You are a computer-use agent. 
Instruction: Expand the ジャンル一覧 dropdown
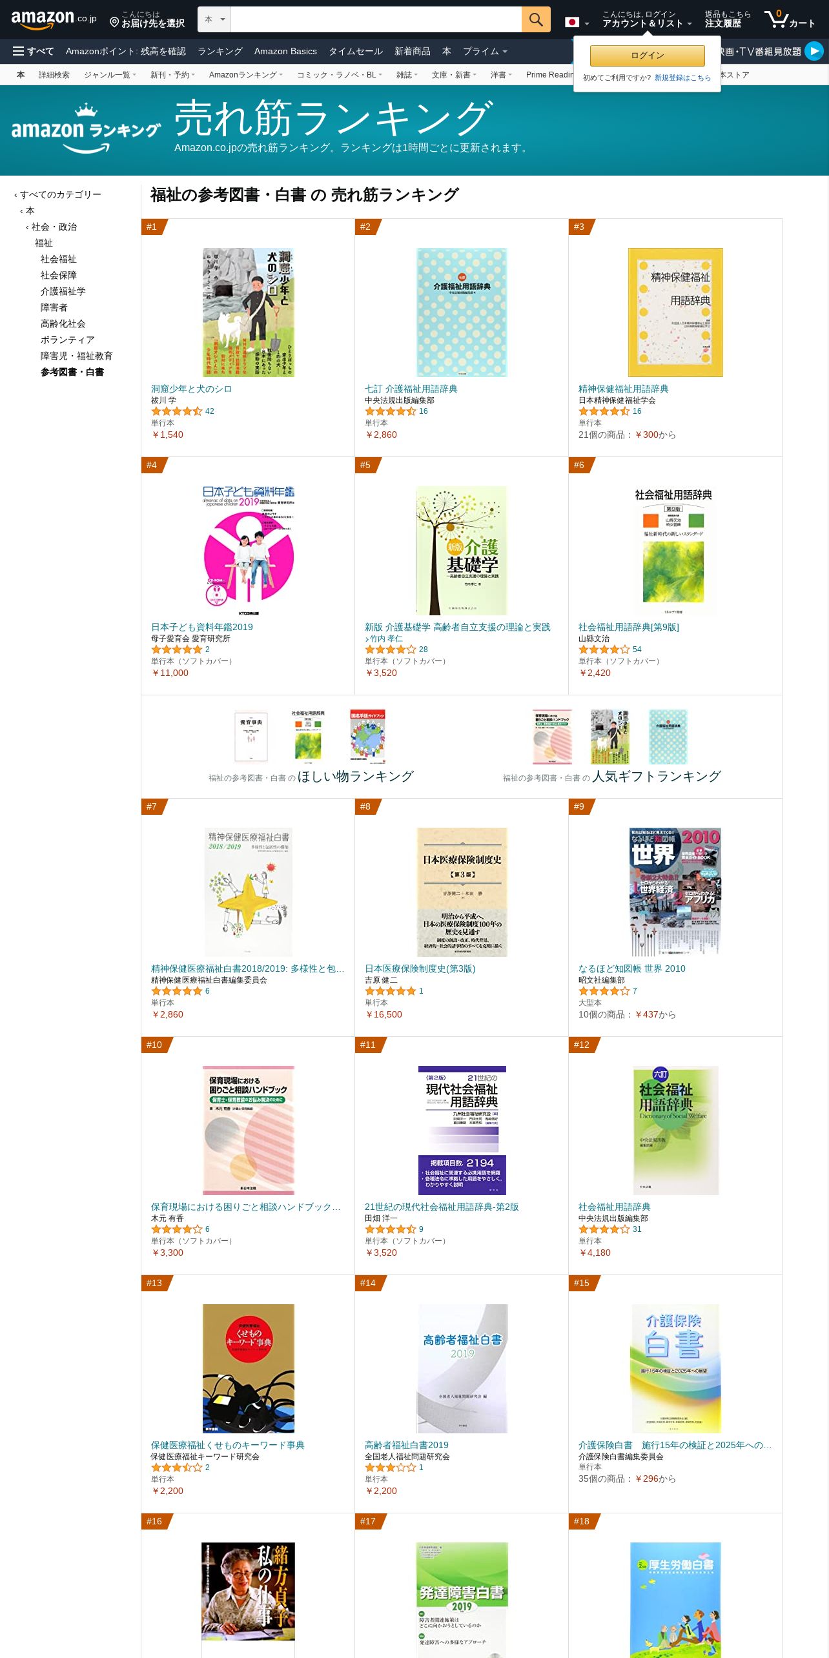click(110, 75)
